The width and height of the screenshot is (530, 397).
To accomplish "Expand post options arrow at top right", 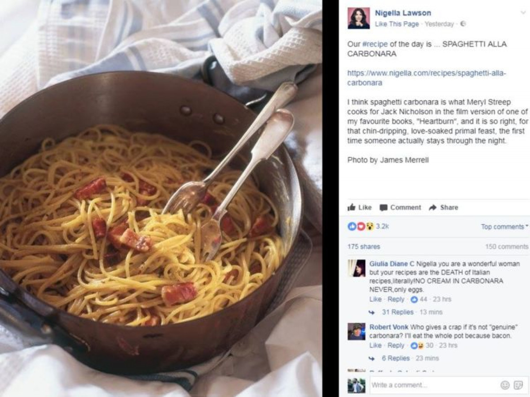I will pyautogui.click(x=524, y=13).
